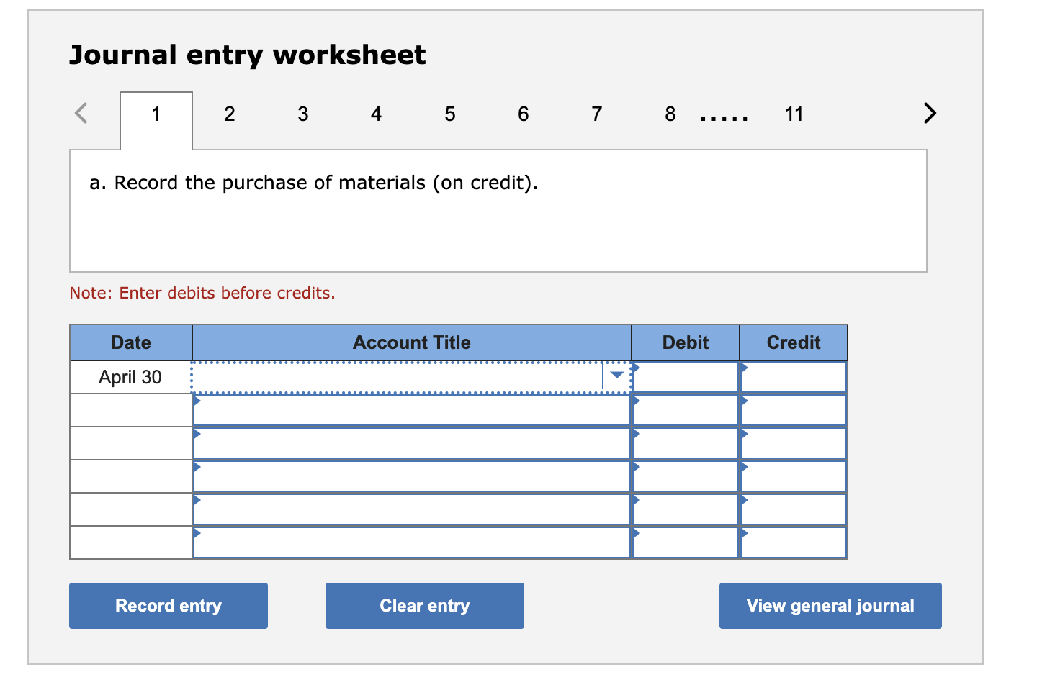Viewport: 1037px width, 695px height.
Task: Switch to journal entry tab 8
Action: tap(670, 114)
